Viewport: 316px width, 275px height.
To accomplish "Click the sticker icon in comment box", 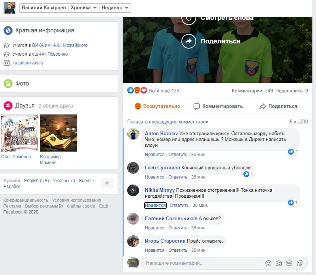I will [299, 263].
